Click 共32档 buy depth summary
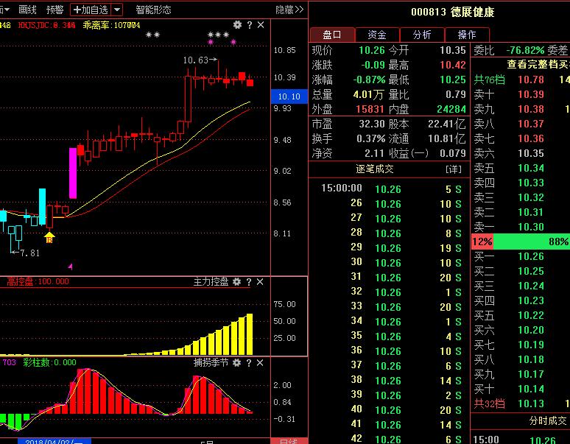 (489, 404)
